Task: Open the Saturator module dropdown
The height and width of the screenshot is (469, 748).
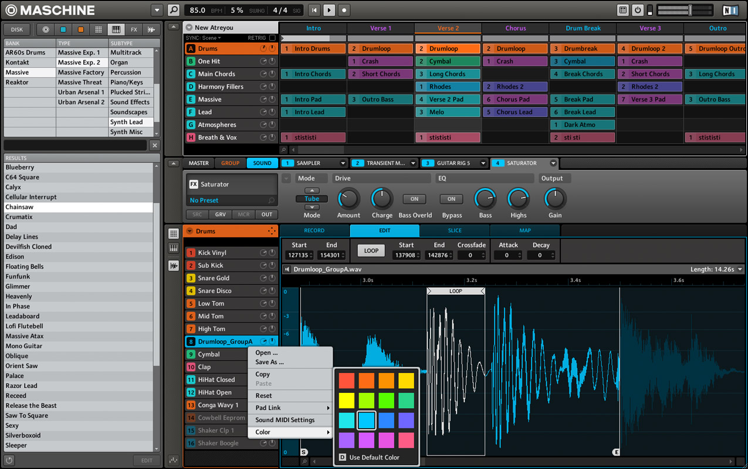Action: [x=553, y=164]
